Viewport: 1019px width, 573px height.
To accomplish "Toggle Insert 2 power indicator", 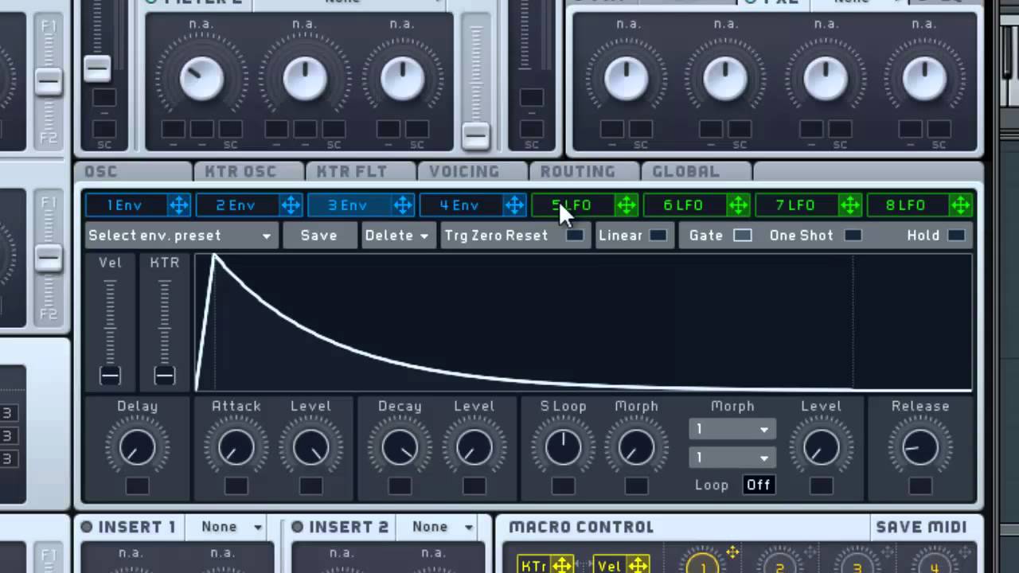I will click(x=297, y=527).
